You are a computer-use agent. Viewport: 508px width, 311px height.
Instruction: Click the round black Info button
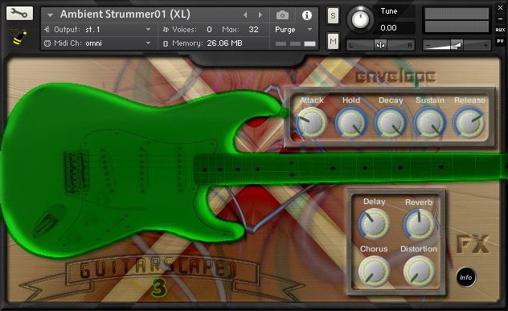(466, 277)
